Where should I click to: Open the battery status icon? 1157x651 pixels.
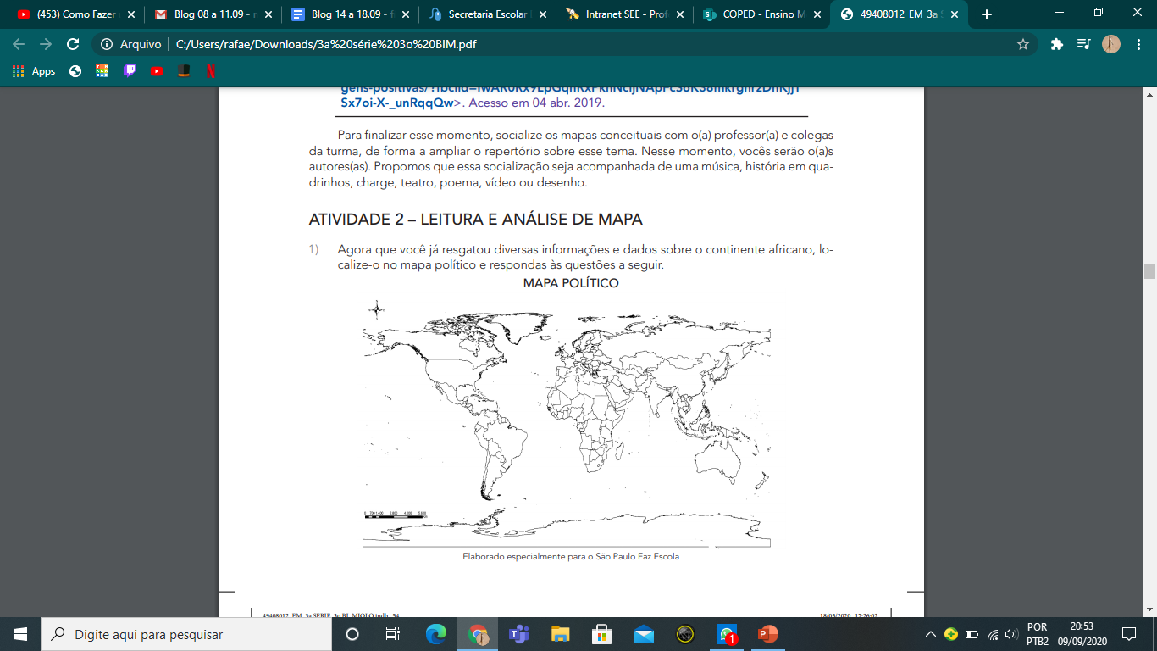[972, 634]
